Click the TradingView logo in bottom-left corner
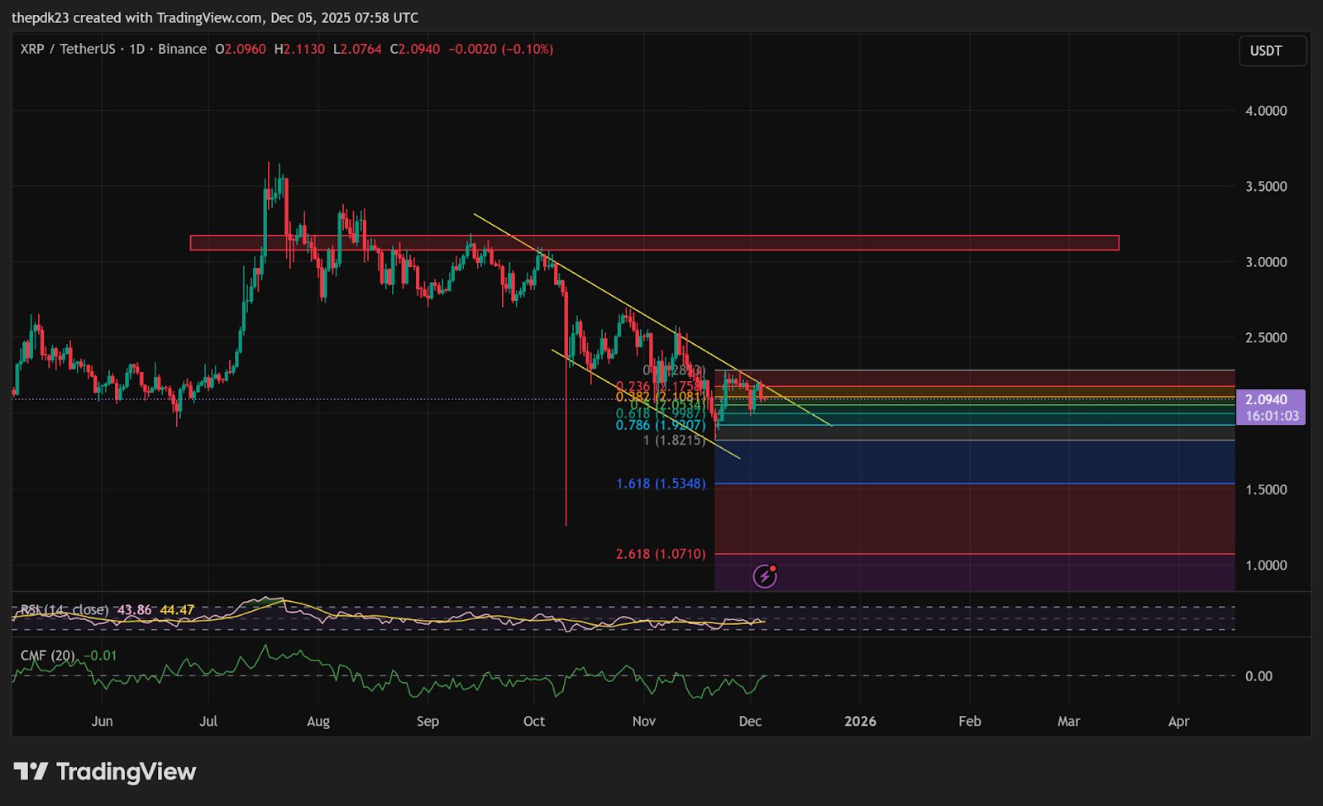The width and height of the screenshot is (1323, 806). [x=103, y=772]
